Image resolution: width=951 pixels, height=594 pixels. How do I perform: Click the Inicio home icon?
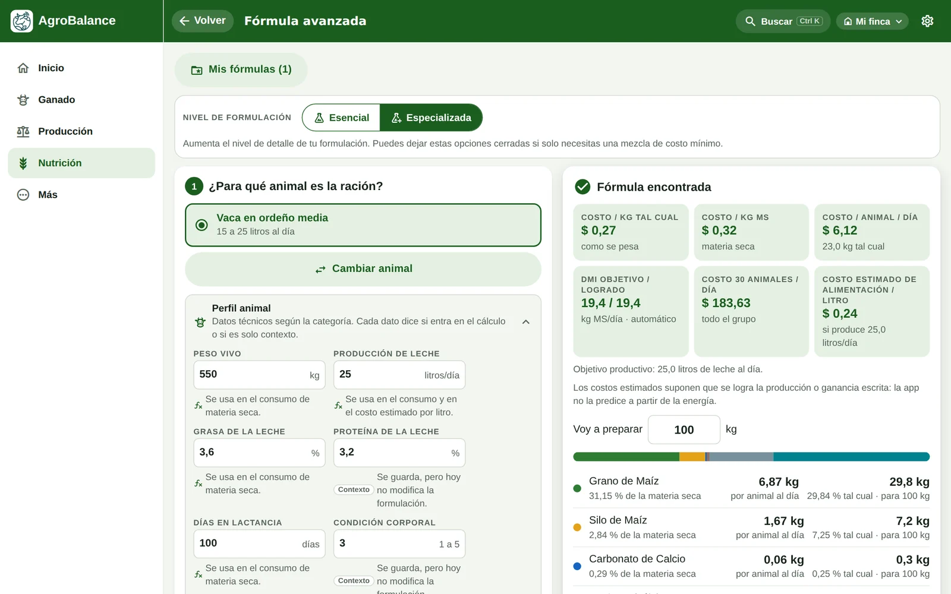[x=23, y=68]
